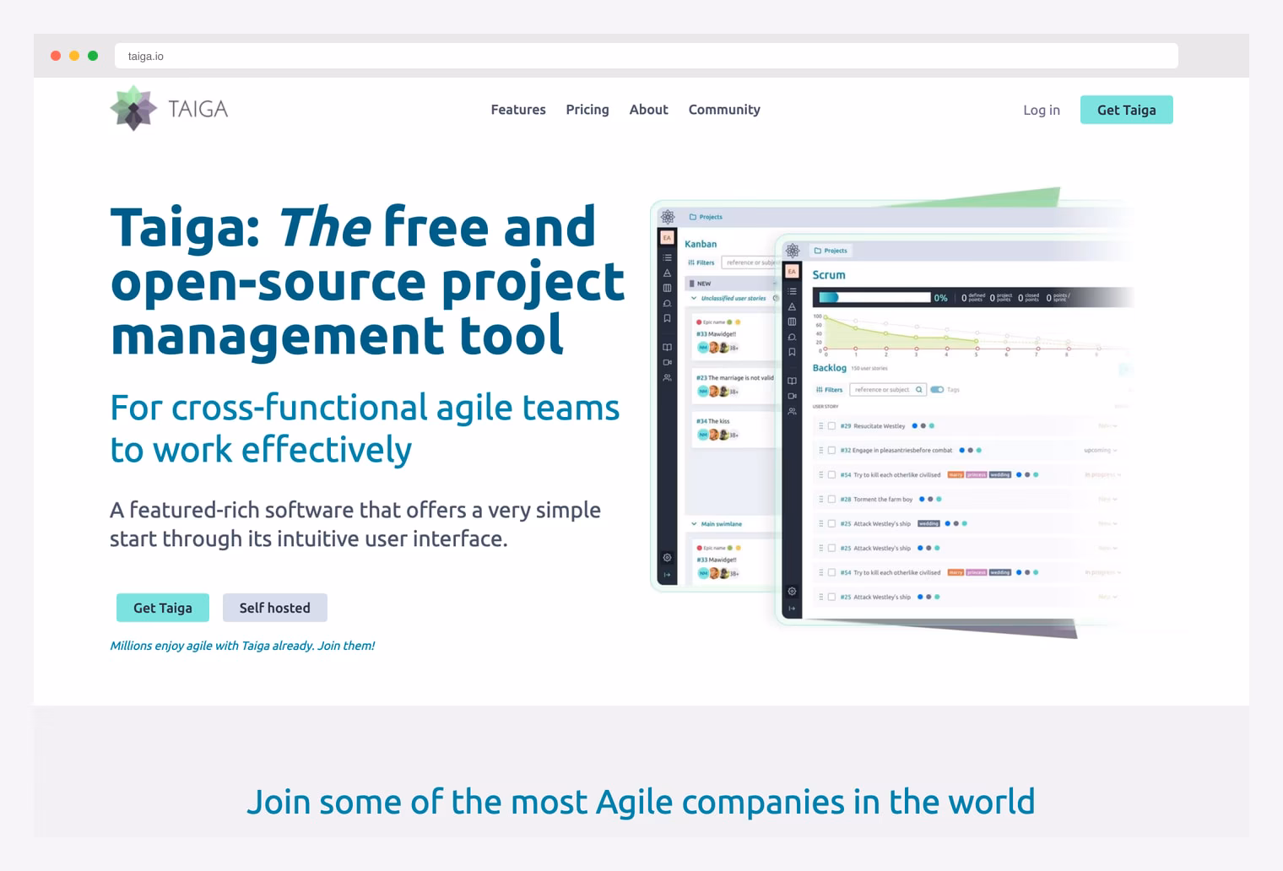The height and width of the screenshot is (871, 1283).
Task: Open the EA avatar in the Scrum sidebar
Action: click(x=792, y=271)
